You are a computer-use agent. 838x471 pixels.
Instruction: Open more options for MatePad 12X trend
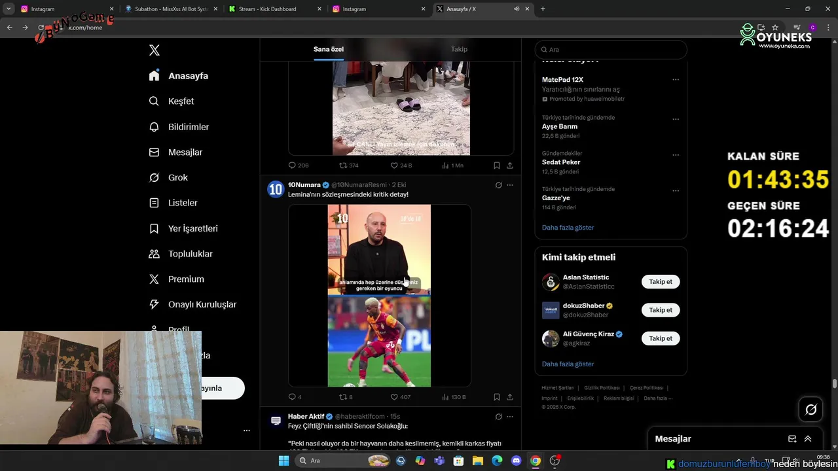pos(676,80)
